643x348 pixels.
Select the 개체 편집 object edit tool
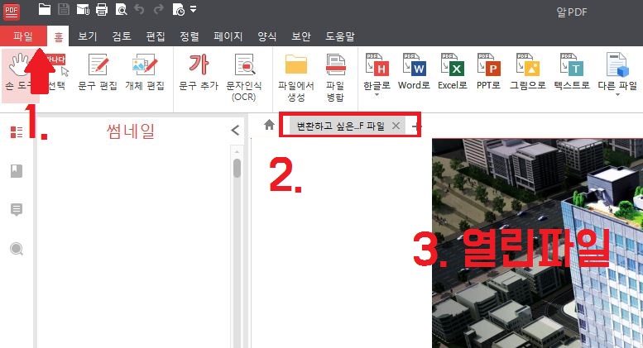tap(145, 72)
